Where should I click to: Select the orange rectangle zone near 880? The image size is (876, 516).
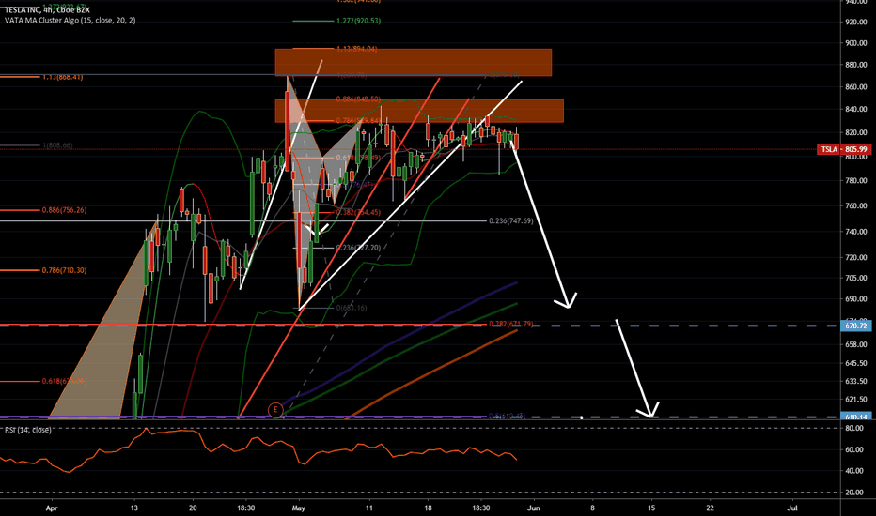pyautogui.click(x=413, y=63)
